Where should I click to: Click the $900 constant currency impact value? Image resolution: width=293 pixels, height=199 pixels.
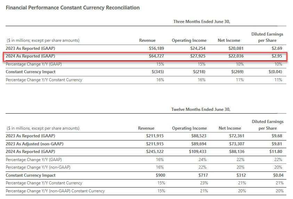159,175
